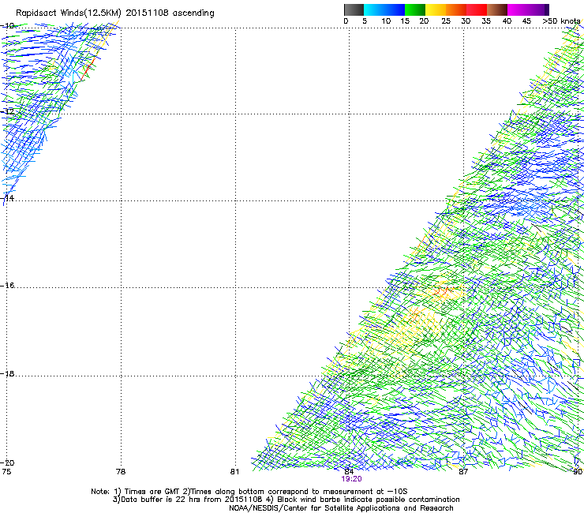Viewport: 584px width, 513px height.
Task: Click longitude label 84
Action: point(349,472)
